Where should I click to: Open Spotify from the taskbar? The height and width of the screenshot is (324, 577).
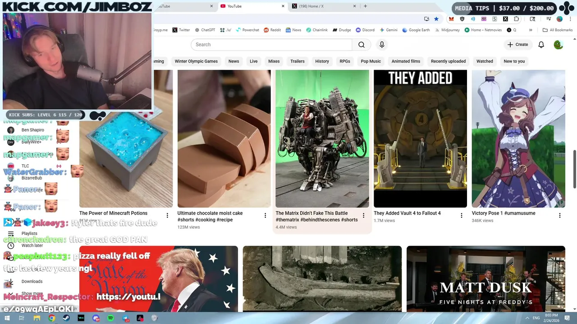pyautogui.click(x=110, y=318)
